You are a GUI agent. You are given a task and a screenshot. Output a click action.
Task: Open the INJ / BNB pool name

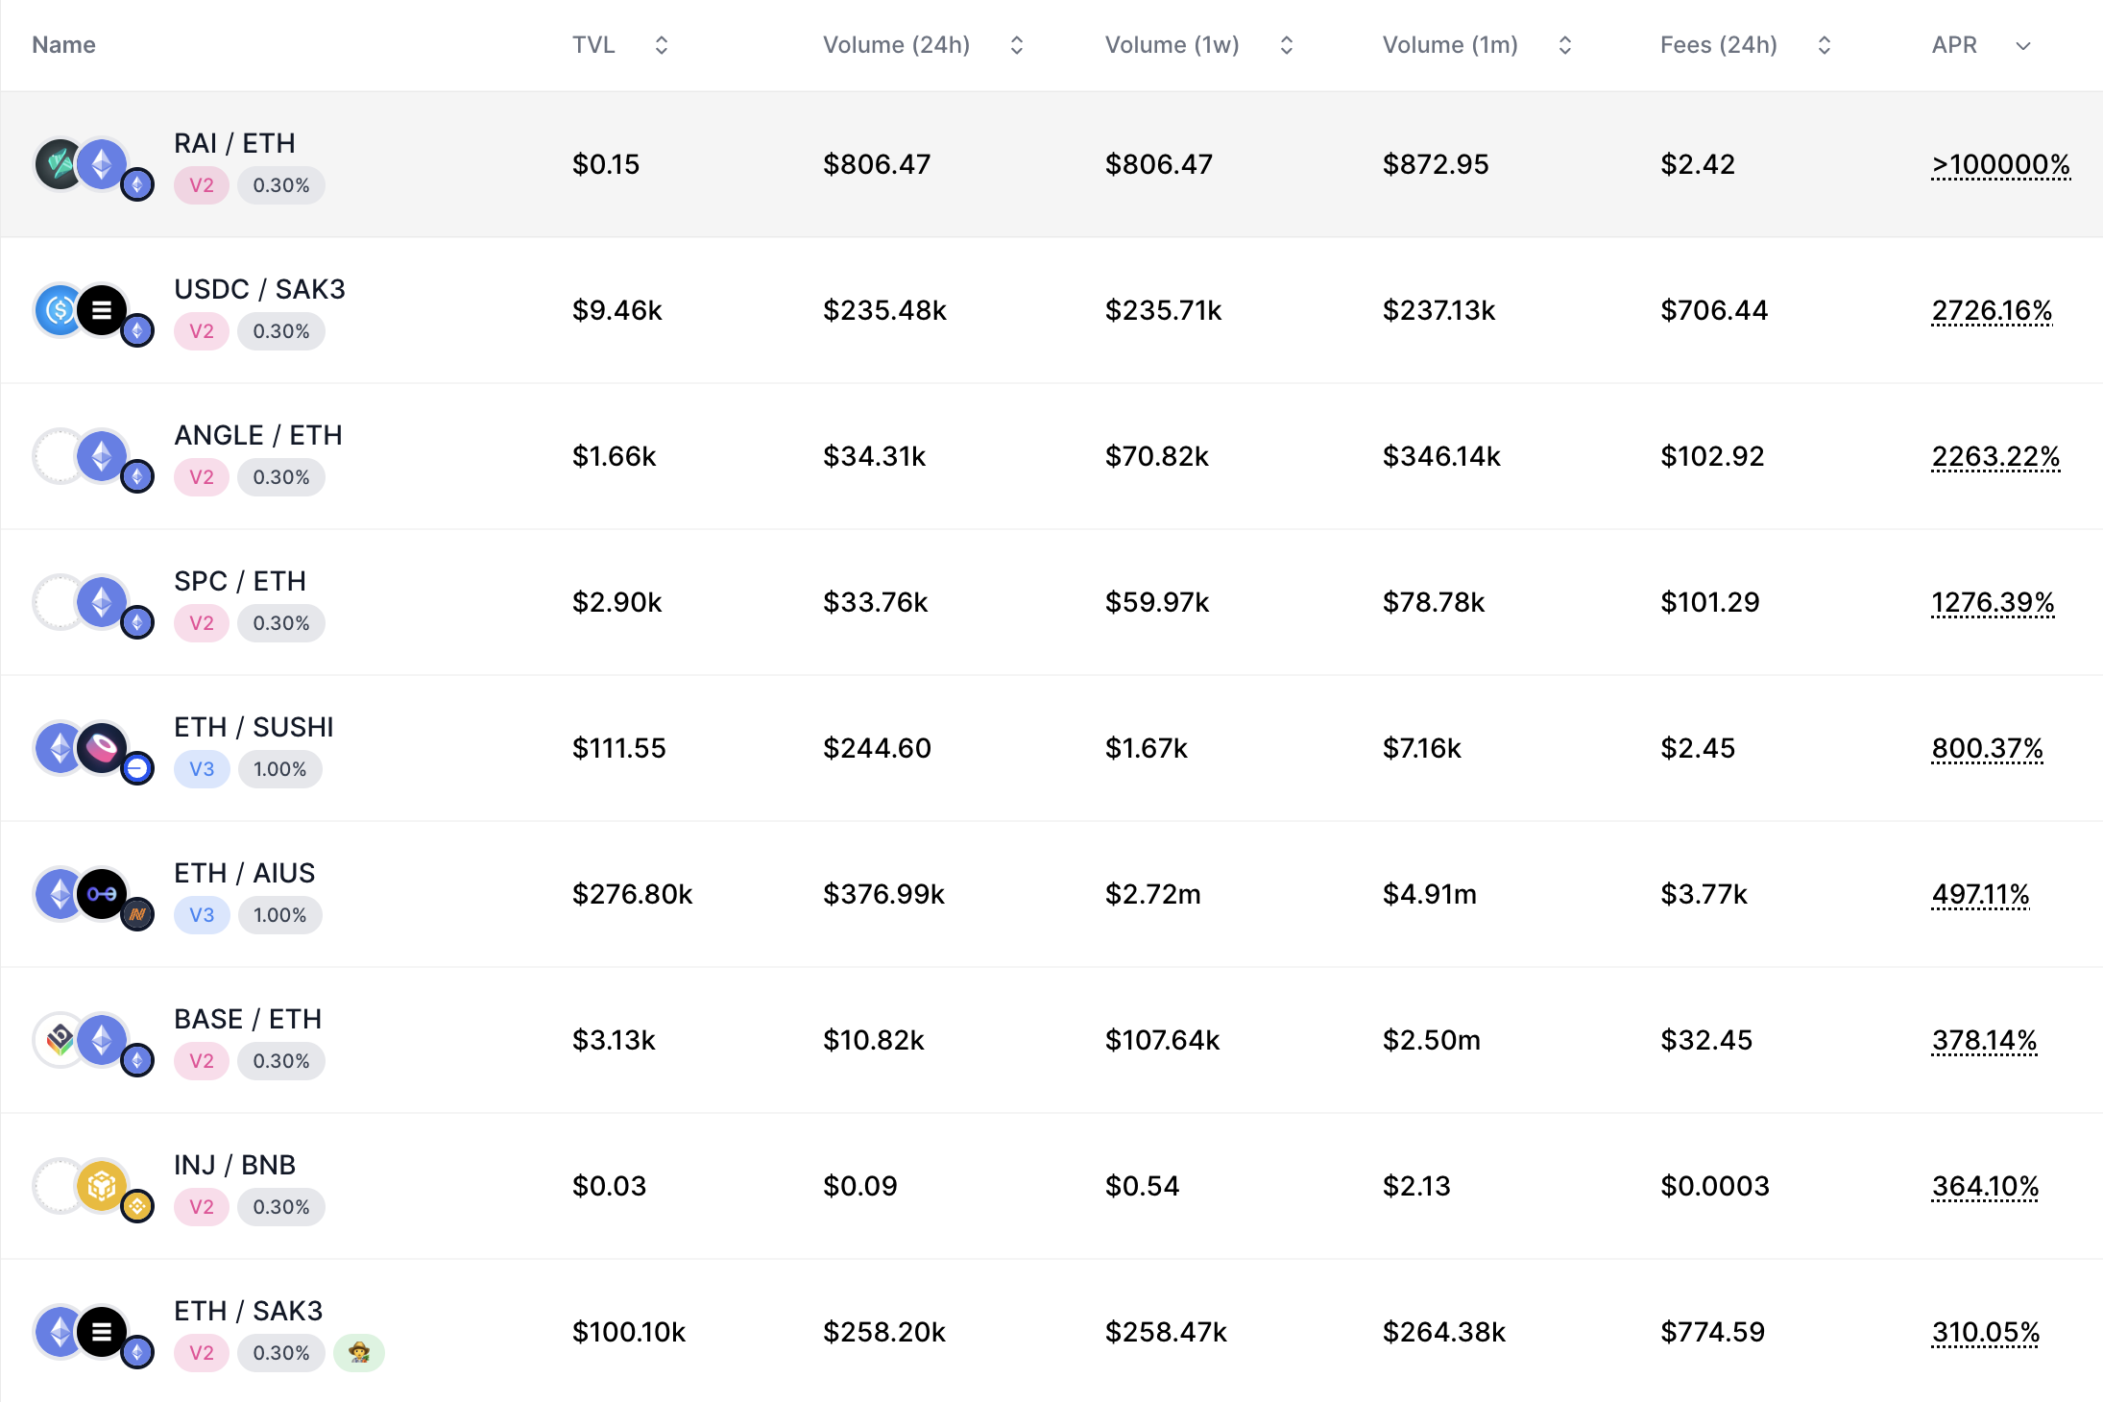point(234,1165)
